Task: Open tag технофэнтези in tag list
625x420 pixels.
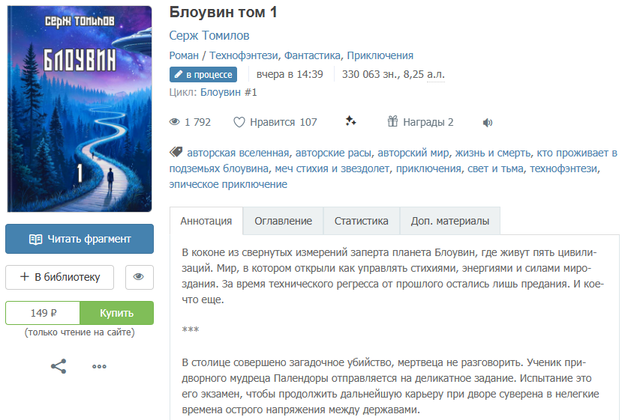Action: 564,168
